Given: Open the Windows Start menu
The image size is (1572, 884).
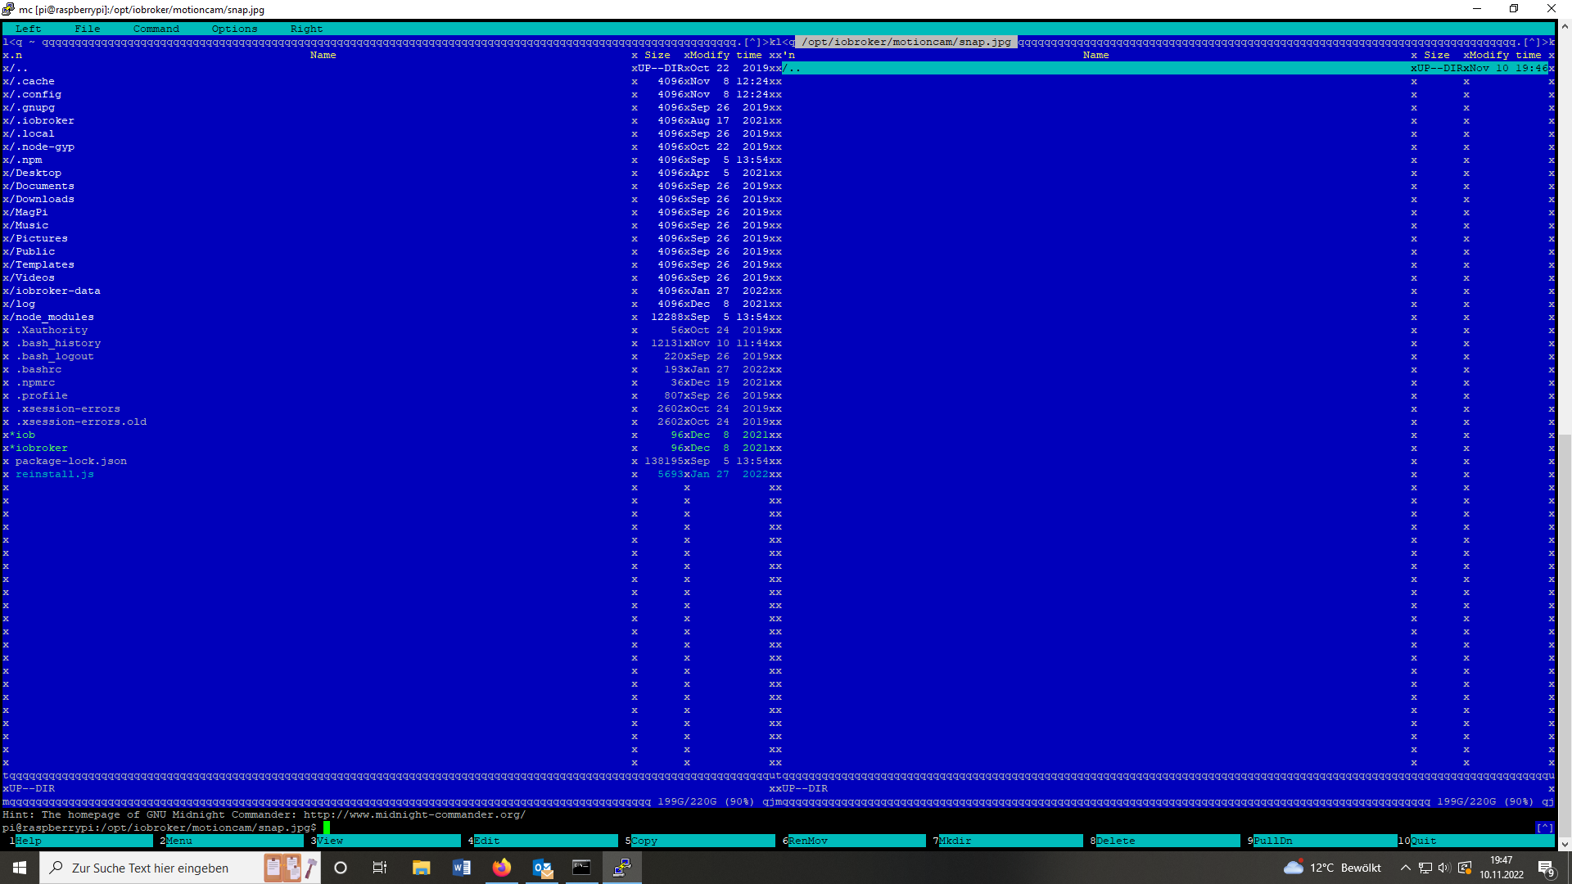Looking at the screenshot, I should (x=20, y=868).
